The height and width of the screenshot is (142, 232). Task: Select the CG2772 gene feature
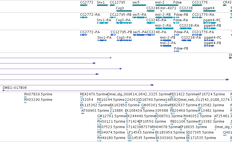84,5
